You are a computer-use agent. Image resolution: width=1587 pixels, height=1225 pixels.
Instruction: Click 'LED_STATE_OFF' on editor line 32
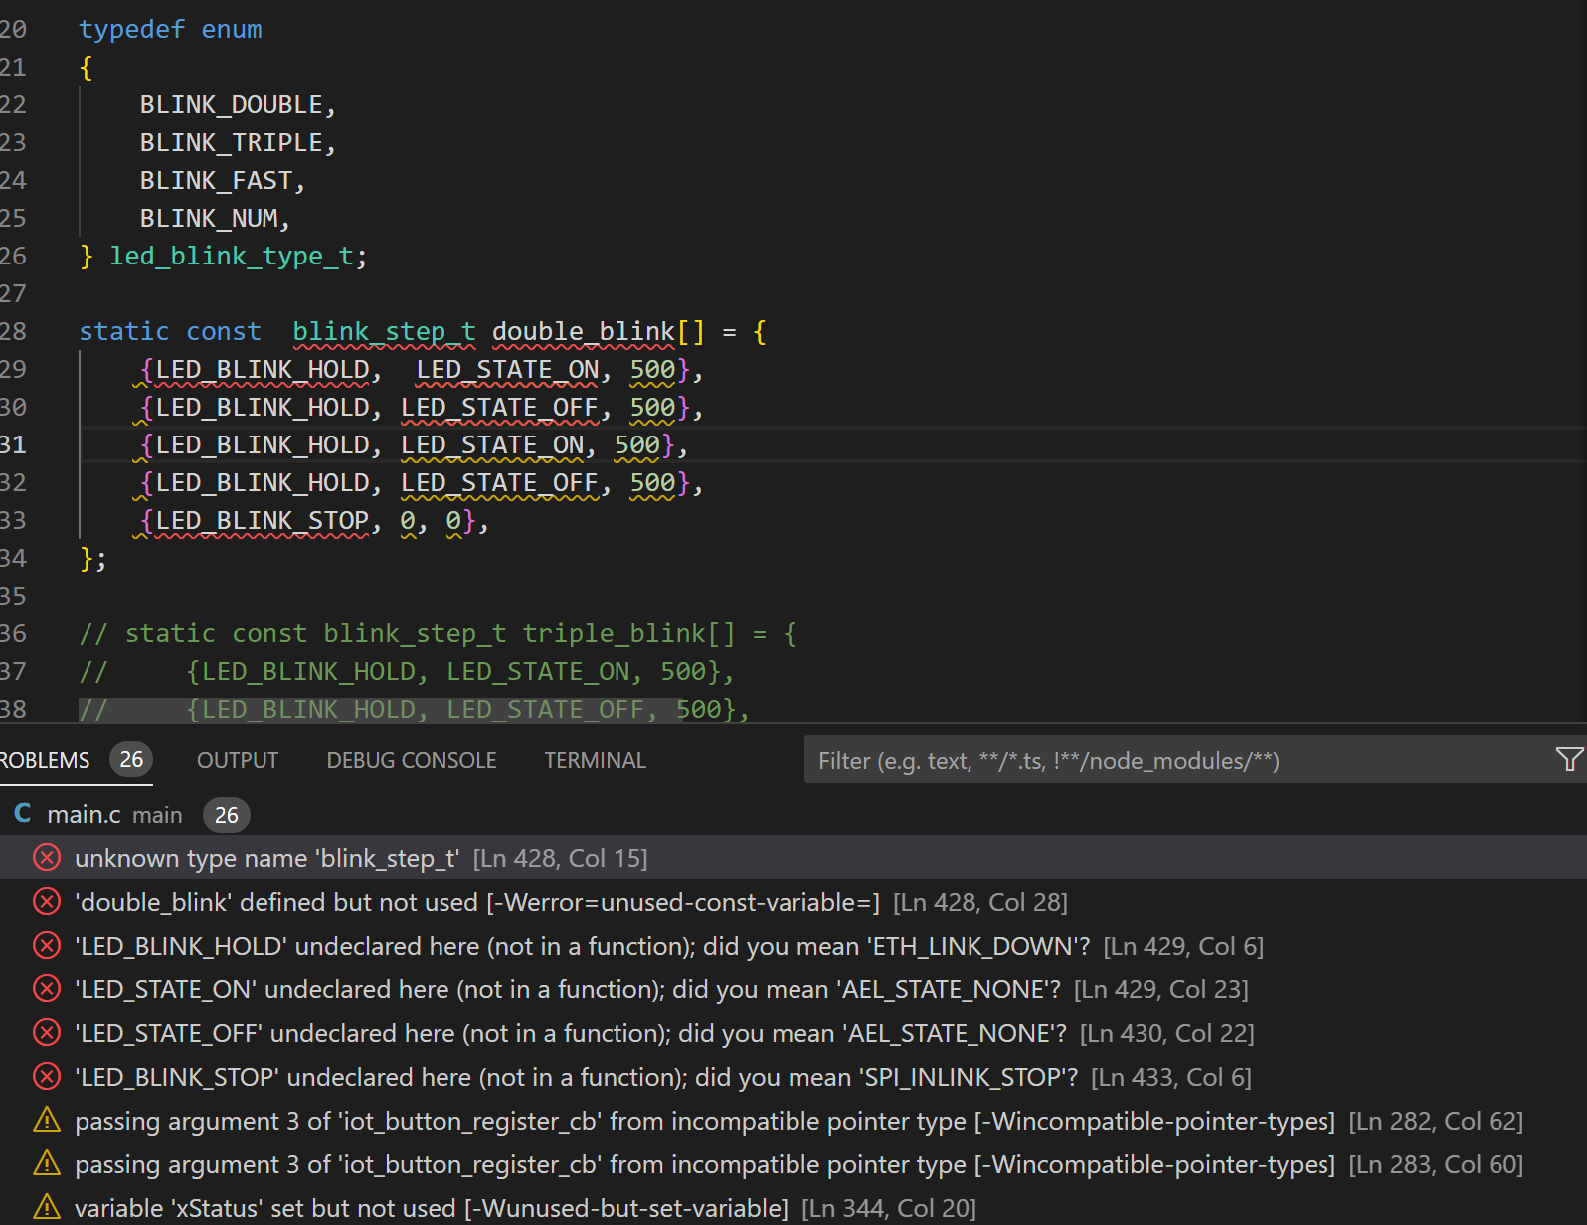pos(499,482)
